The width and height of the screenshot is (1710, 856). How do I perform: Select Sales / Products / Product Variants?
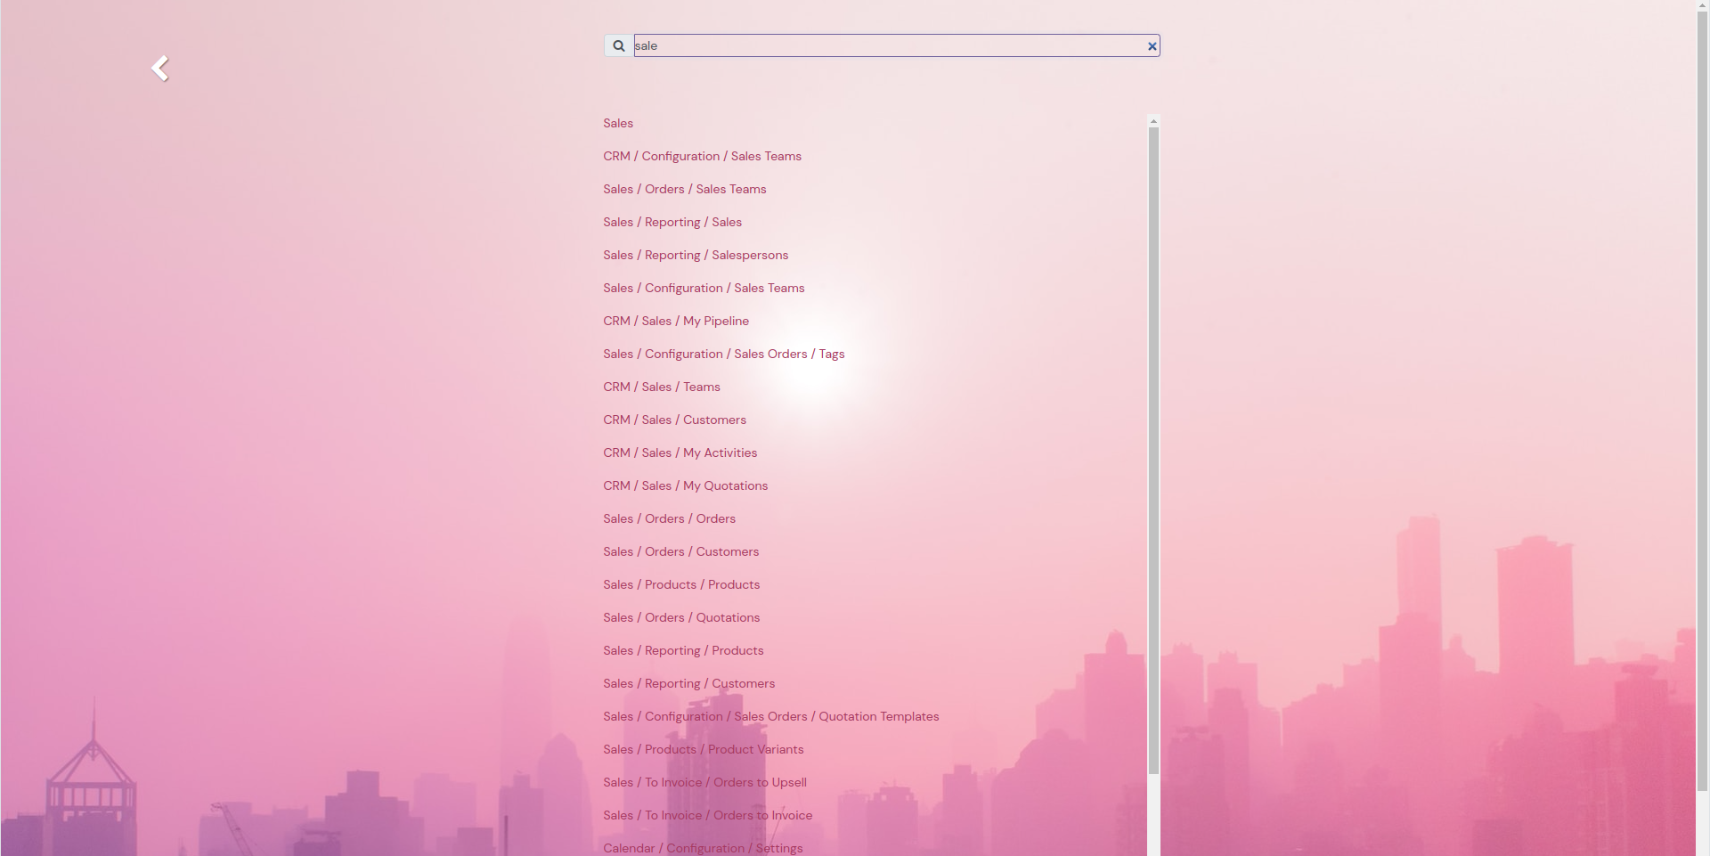(703, 749)
